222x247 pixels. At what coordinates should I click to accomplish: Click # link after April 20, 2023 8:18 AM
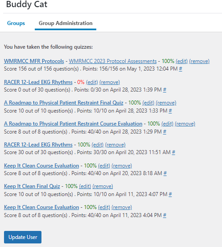[x=165, y=173]
